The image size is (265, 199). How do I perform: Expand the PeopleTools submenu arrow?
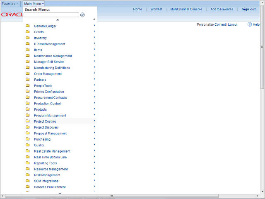point(94,85)
